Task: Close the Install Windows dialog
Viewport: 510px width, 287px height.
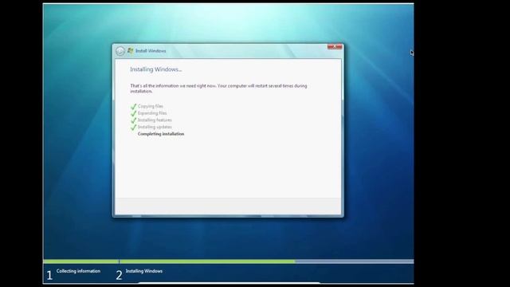Action: tap(335, 47)
